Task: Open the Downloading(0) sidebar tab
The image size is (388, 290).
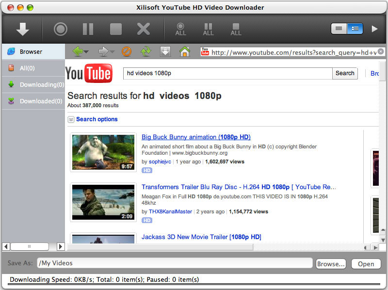Action: tap(33, 85)
